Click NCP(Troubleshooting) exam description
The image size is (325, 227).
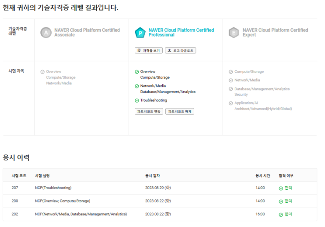53,188
